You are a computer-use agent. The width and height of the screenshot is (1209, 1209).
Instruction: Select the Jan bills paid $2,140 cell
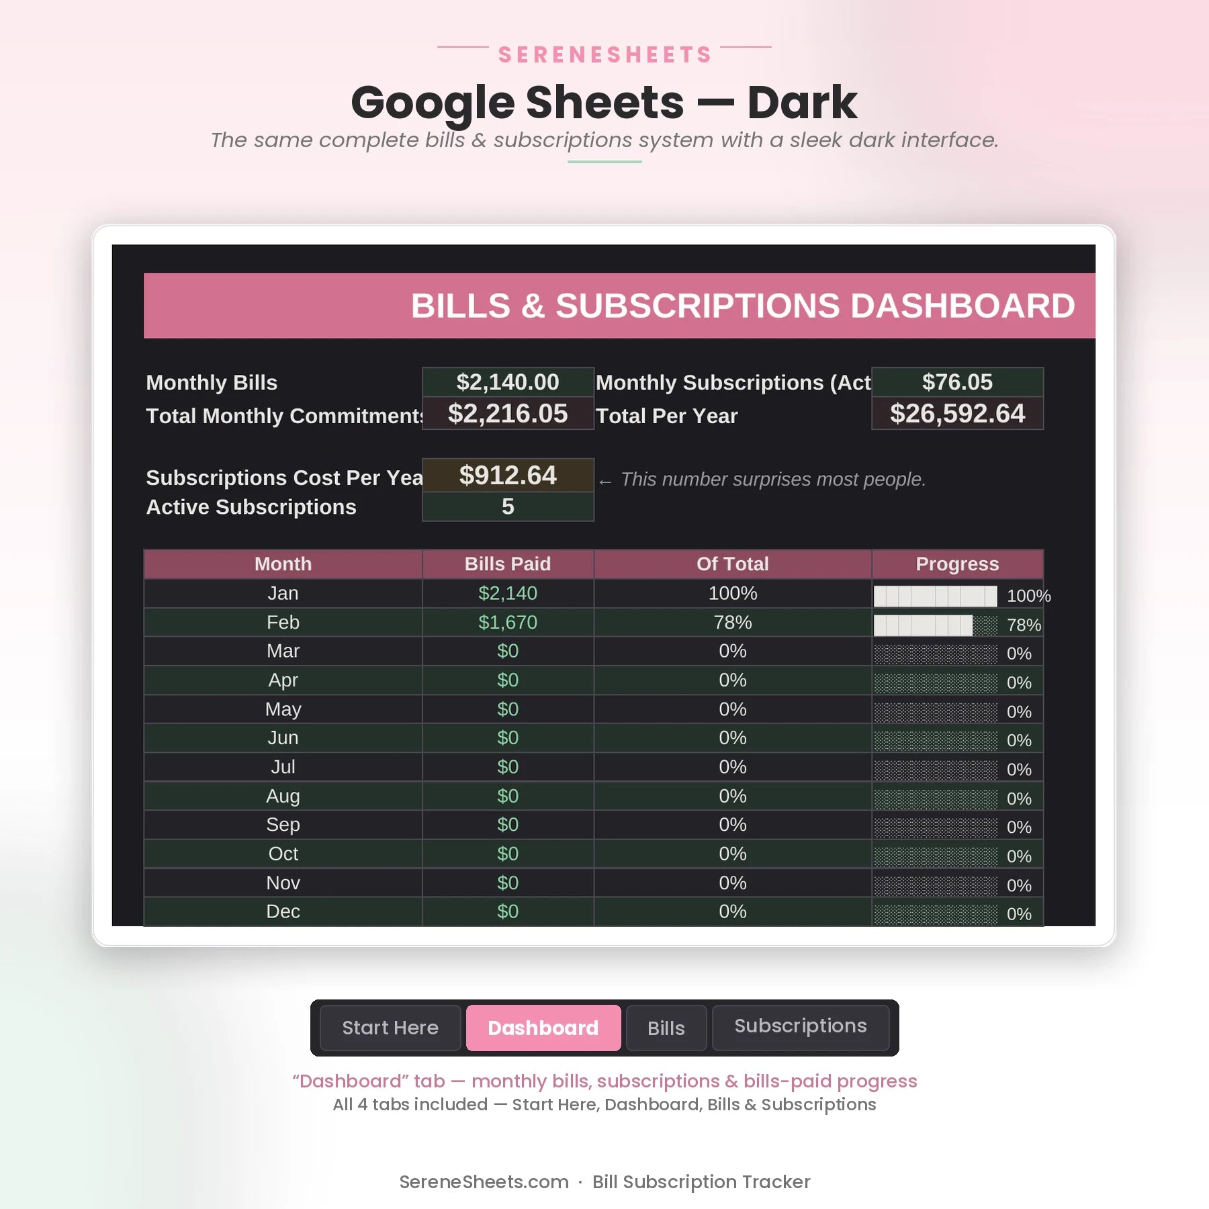pyautogui.click(x=508, y=593)
